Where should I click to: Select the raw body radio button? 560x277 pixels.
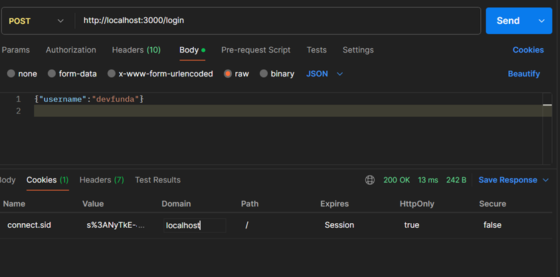tap(228, 74)
